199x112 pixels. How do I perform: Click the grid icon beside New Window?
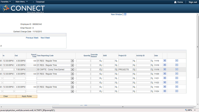tap(125, 14)
